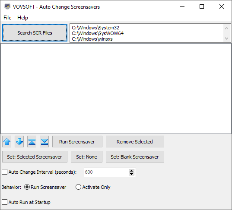
Task: Click the folder list scrollbar down arrow
Action: [x=226, y=38]
